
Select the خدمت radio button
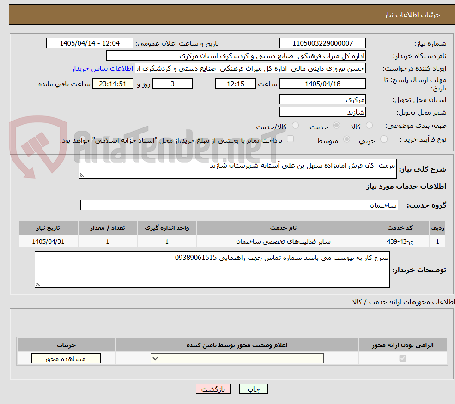[x=336, y=125]
